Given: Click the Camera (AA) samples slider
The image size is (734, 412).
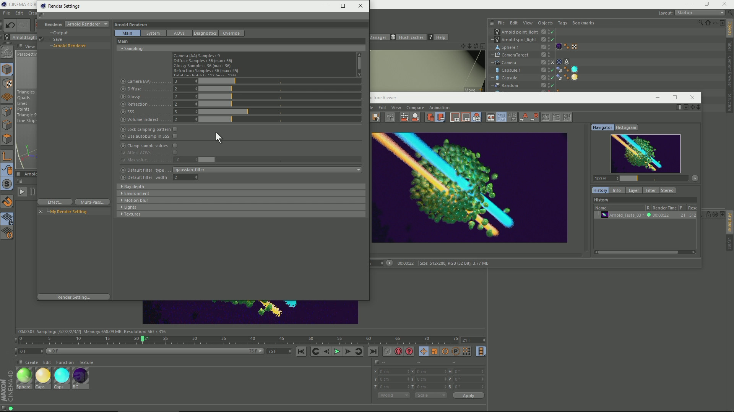Looking at the screenshot, I should (x=279, y=81).
